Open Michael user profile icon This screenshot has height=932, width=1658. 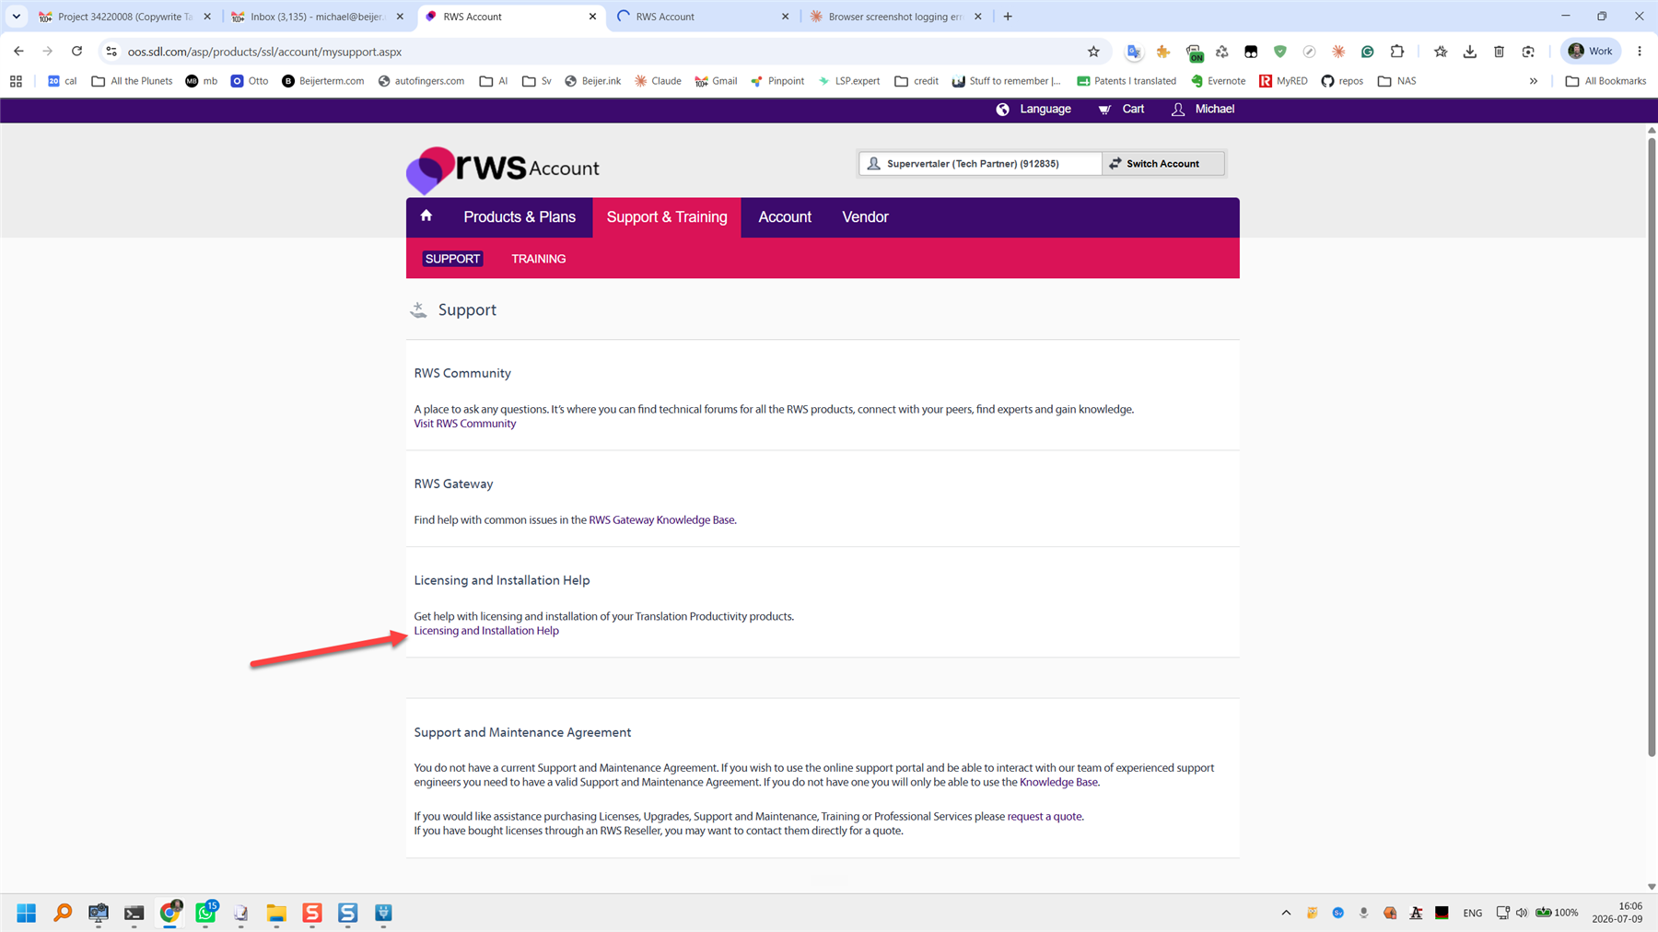[1178, 110]
